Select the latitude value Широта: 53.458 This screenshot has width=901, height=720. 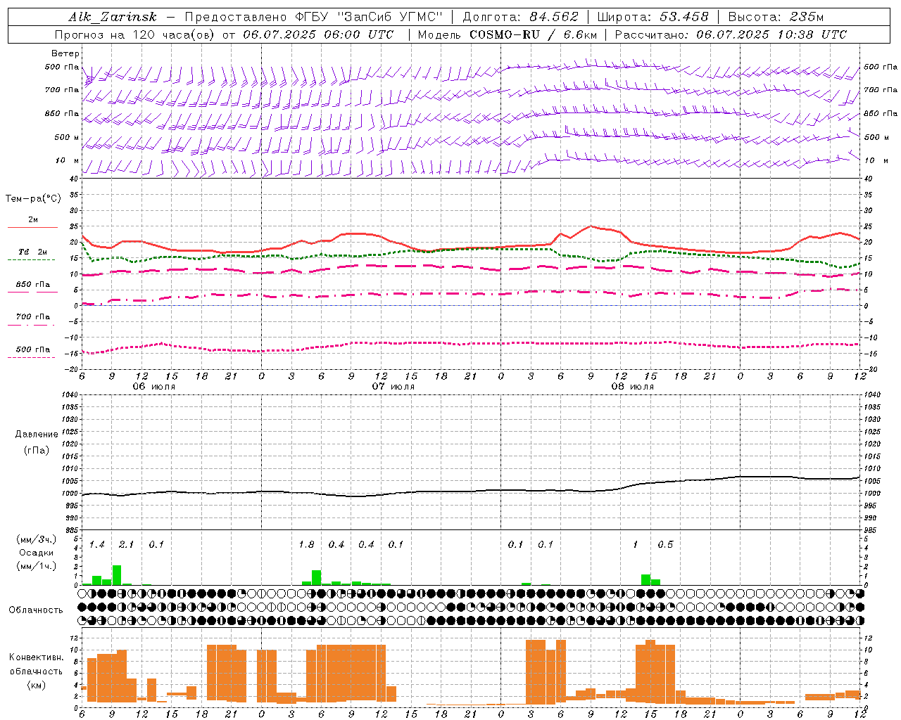click(653, 17)
